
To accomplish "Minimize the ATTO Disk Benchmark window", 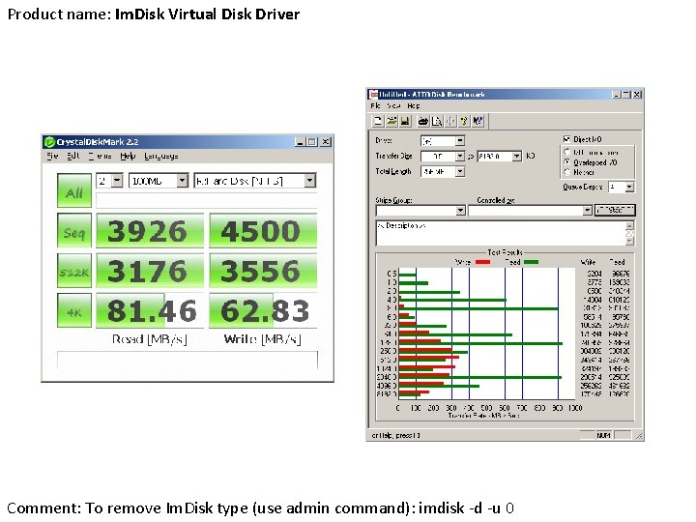I will coord(617,95).
